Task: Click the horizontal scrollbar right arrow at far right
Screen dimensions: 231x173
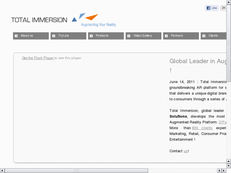Action: [x=224, y=171]
